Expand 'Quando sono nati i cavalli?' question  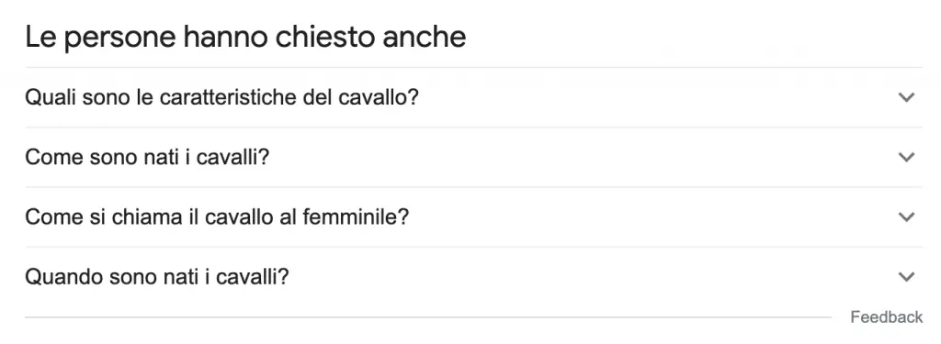(473, 277)
